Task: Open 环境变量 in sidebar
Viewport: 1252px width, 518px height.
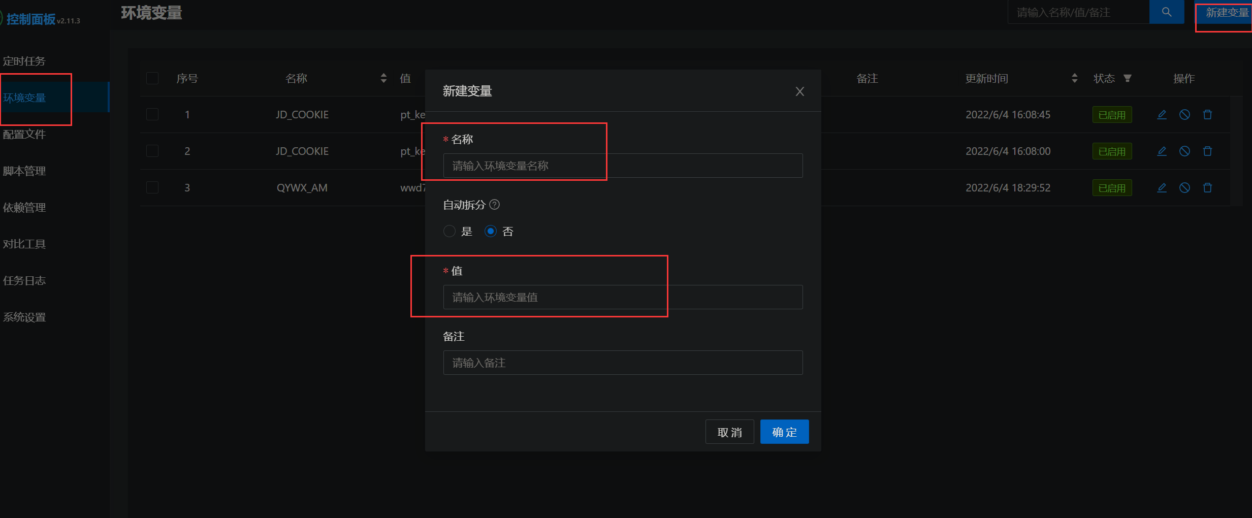Action: pos(24,98)
